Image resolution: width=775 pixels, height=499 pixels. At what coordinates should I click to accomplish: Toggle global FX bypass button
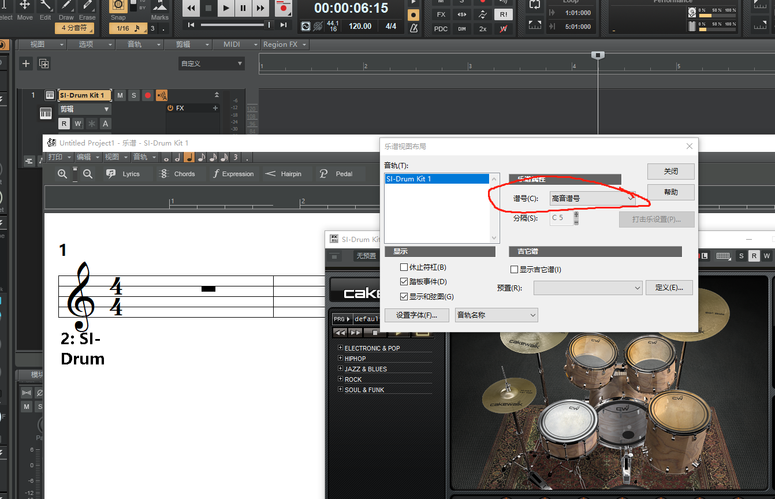[x=441, y=14]
